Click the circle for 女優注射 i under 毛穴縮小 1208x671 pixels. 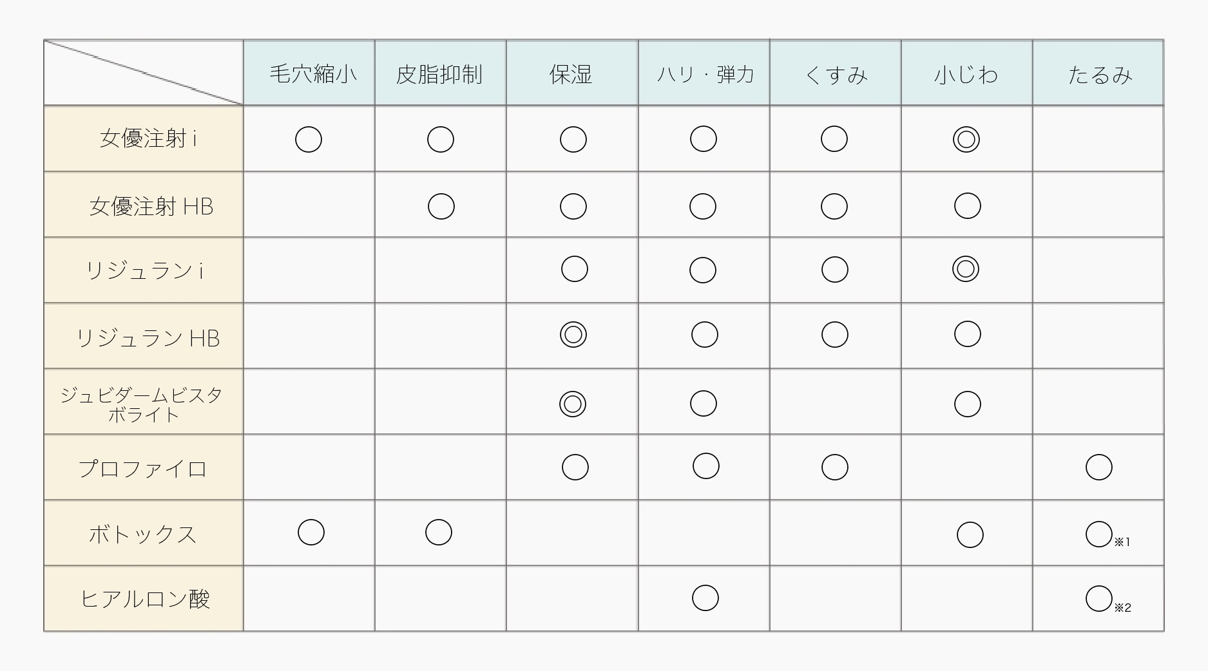308,139
